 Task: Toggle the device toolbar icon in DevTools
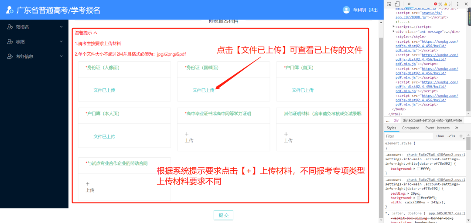[x=398, y=4]
